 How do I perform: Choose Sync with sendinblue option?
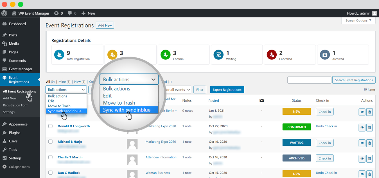click(66, 111)
